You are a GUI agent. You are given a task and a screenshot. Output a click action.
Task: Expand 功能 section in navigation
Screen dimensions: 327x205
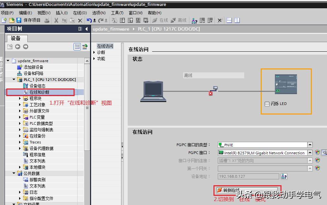[94, 59]
